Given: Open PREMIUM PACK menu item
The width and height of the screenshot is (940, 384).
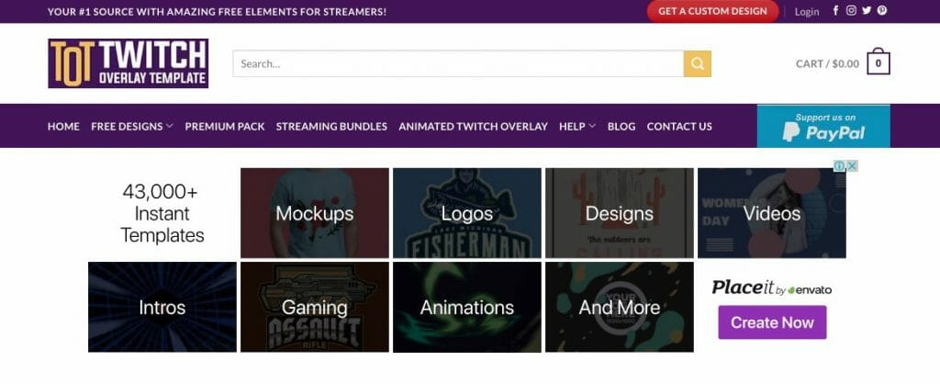Looking at the screenshot, I should 225,127.
